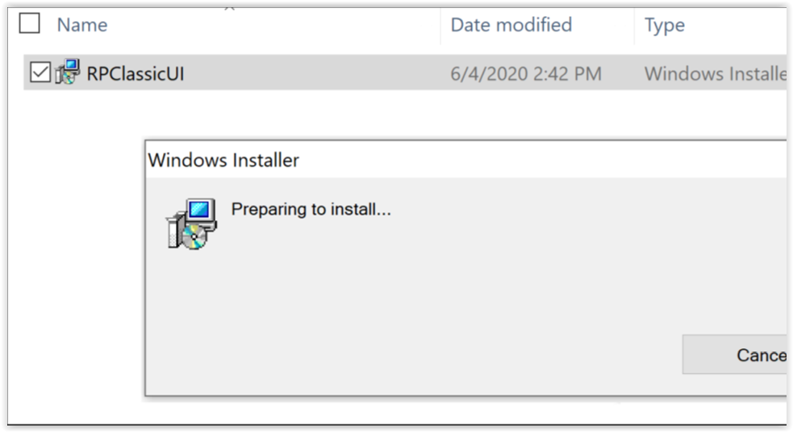793x432 pixels.
Task: Cancel the Windows Installer preparation
Action: (x=750, y=355)
